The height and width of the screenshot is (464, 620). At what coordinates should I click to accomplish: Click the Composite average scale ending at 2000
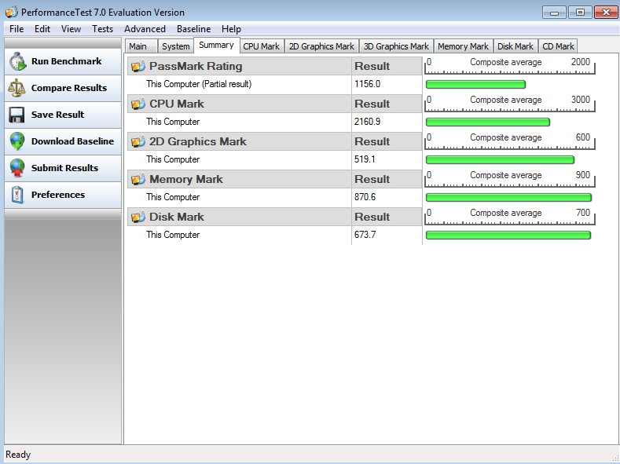coord(510,66)
